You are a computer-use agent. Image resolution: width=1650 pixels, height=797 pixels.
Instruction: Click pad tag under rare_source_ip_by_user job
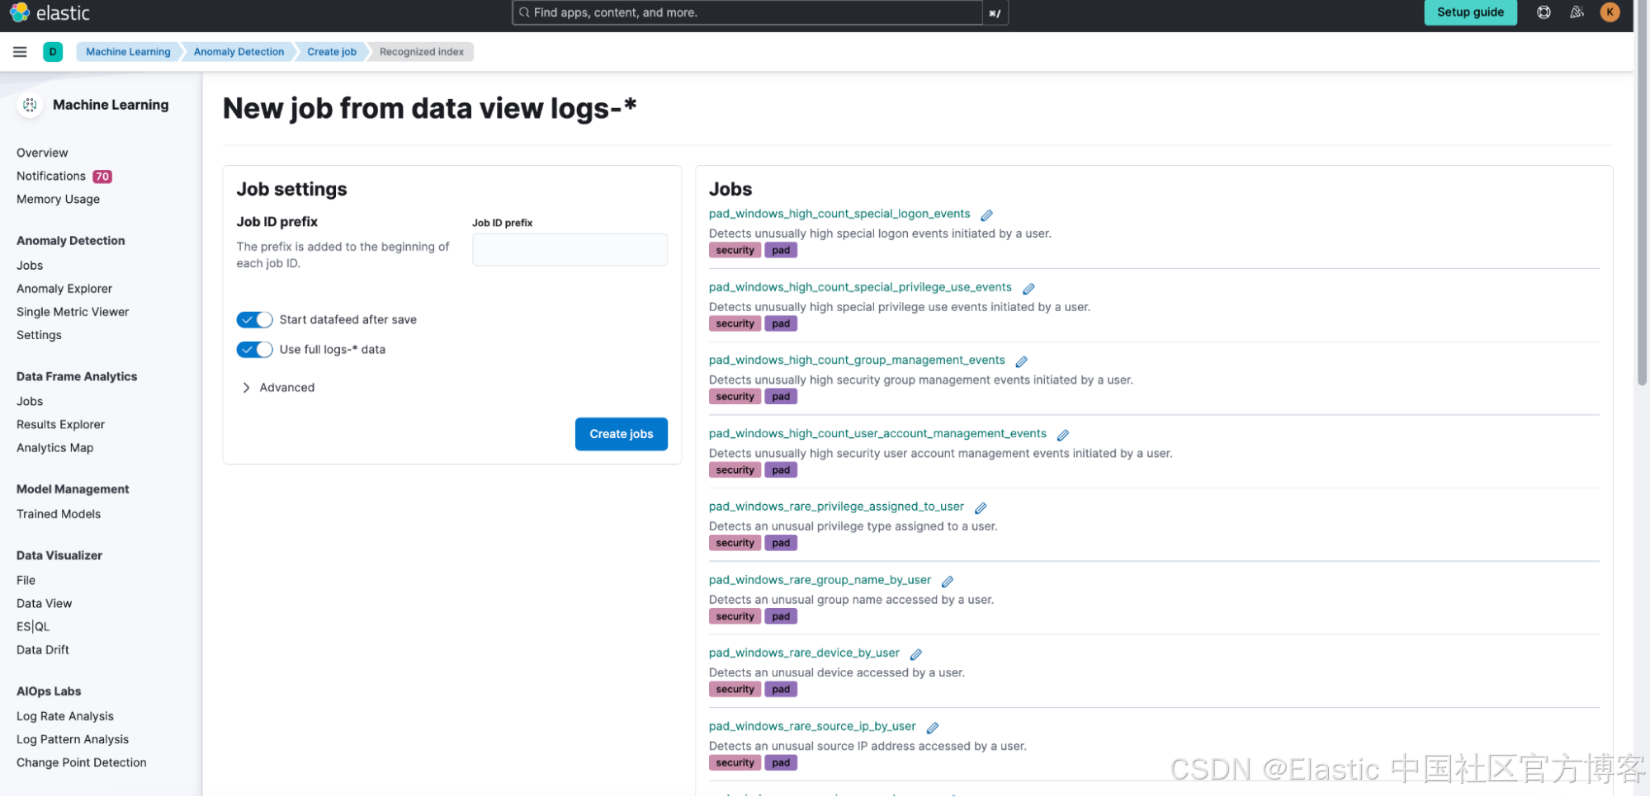coord(781,762)
